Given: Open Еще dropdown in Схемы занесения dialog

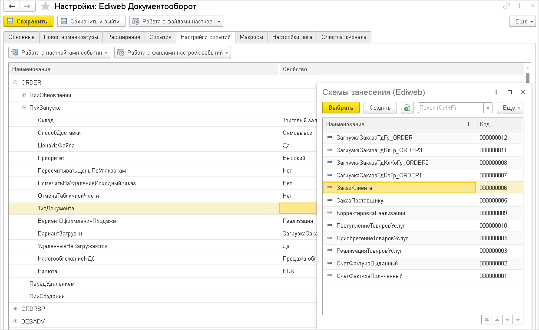Looking at the screenshot, I should pyautogui.click(x=510, y=108).
